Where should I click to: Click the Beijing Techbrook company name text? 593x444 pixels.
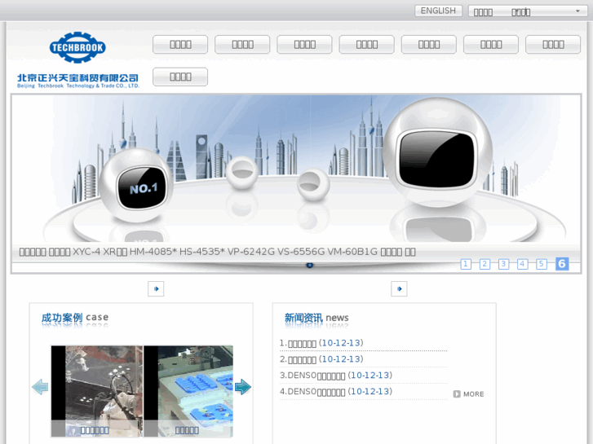(x=78, y=81)
